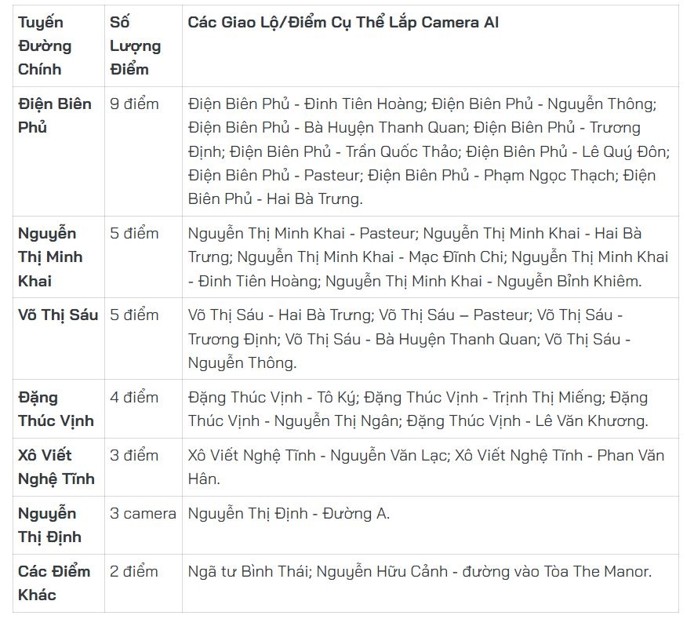Viewport: 694px width, 619px height.
Task: Select the 'Đặng Thúc Vịnh' row title cell
Action: tap(55, 409)
